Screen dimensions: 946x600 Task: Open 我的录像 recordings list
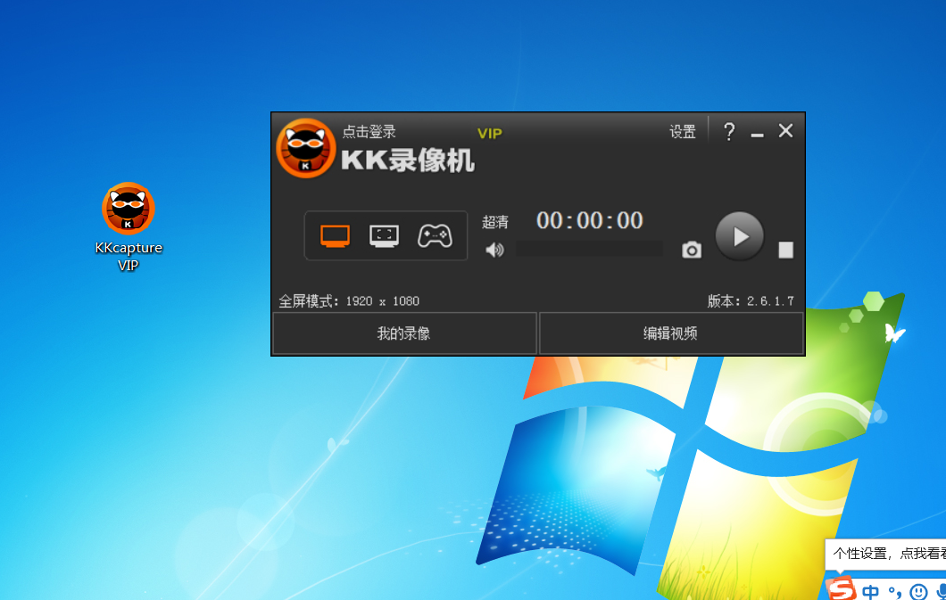405,333
